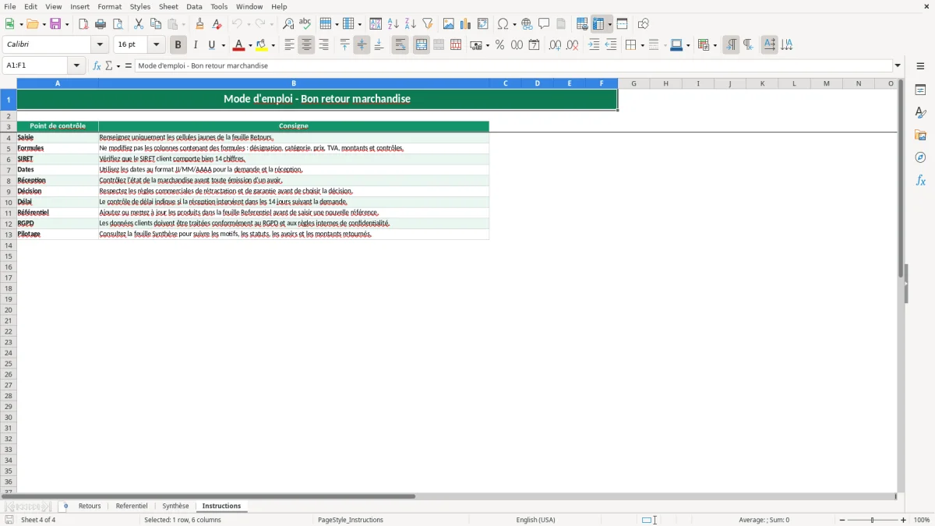Click the Background Color highlight swatch
This screenshot has height=526, width=935.
[262, 45]
